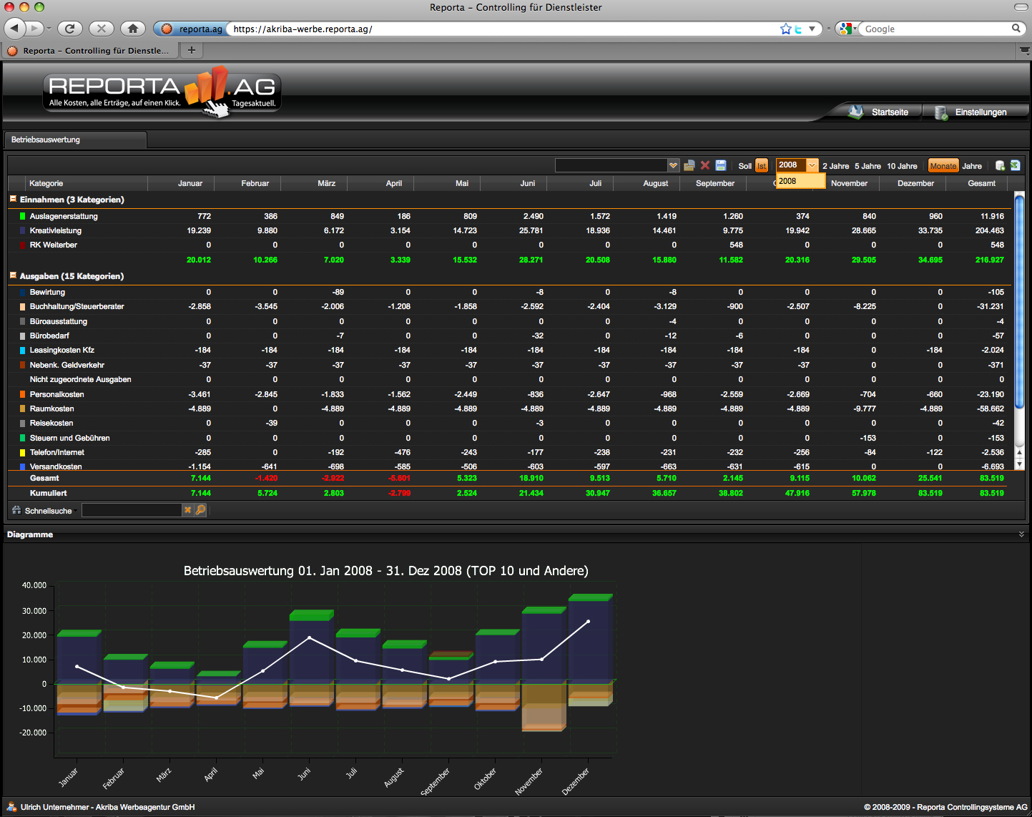This screenshot has width=1032, height=817.
Task: Run Schnellsuche with the magnifier icon
Action: (201, 510)
